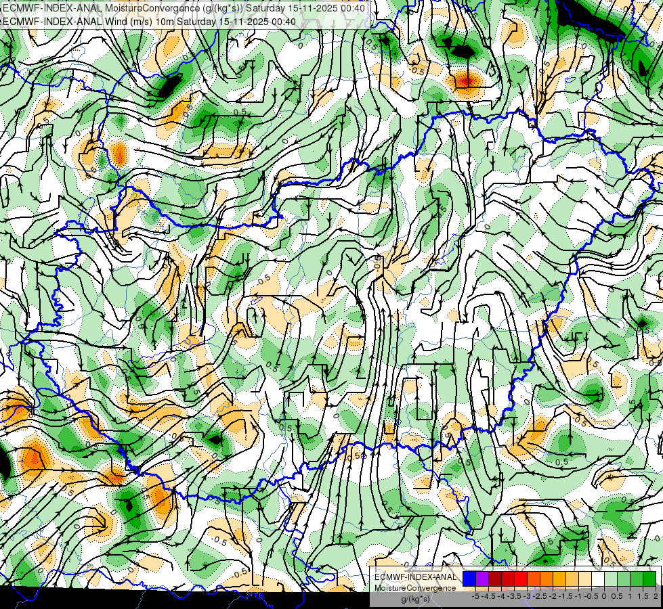The image size is (663, 609).
Task: Click the legend scale value -3.5
Action: [515, 596]
